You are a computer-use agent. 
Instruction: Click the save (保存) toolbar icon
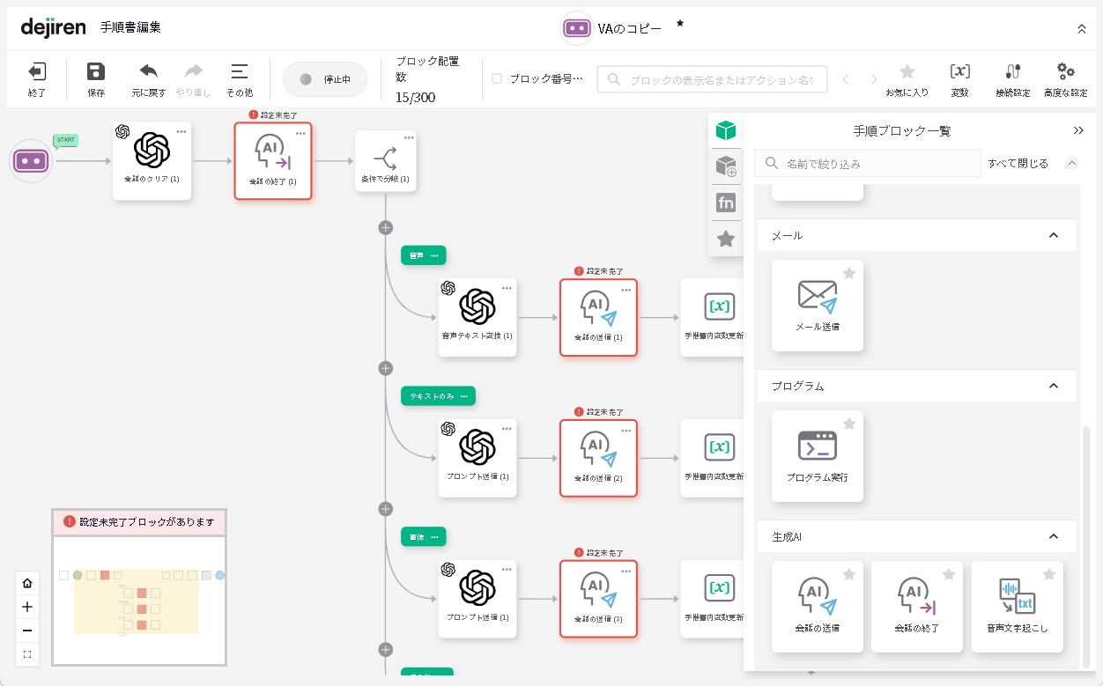[96, 72]
